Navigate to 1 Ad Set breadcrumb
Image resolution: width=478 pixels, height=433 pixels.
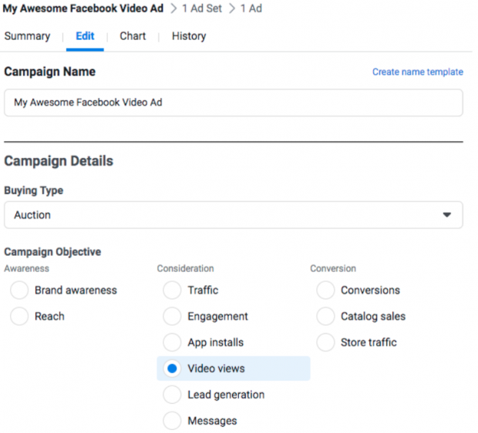[202, 8]
